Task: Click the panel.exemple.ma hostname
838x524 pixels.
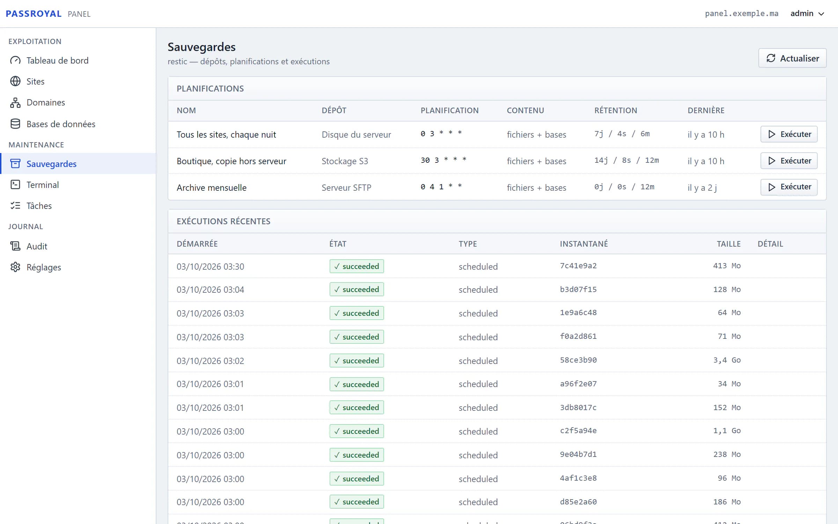Action: point(742,14)
